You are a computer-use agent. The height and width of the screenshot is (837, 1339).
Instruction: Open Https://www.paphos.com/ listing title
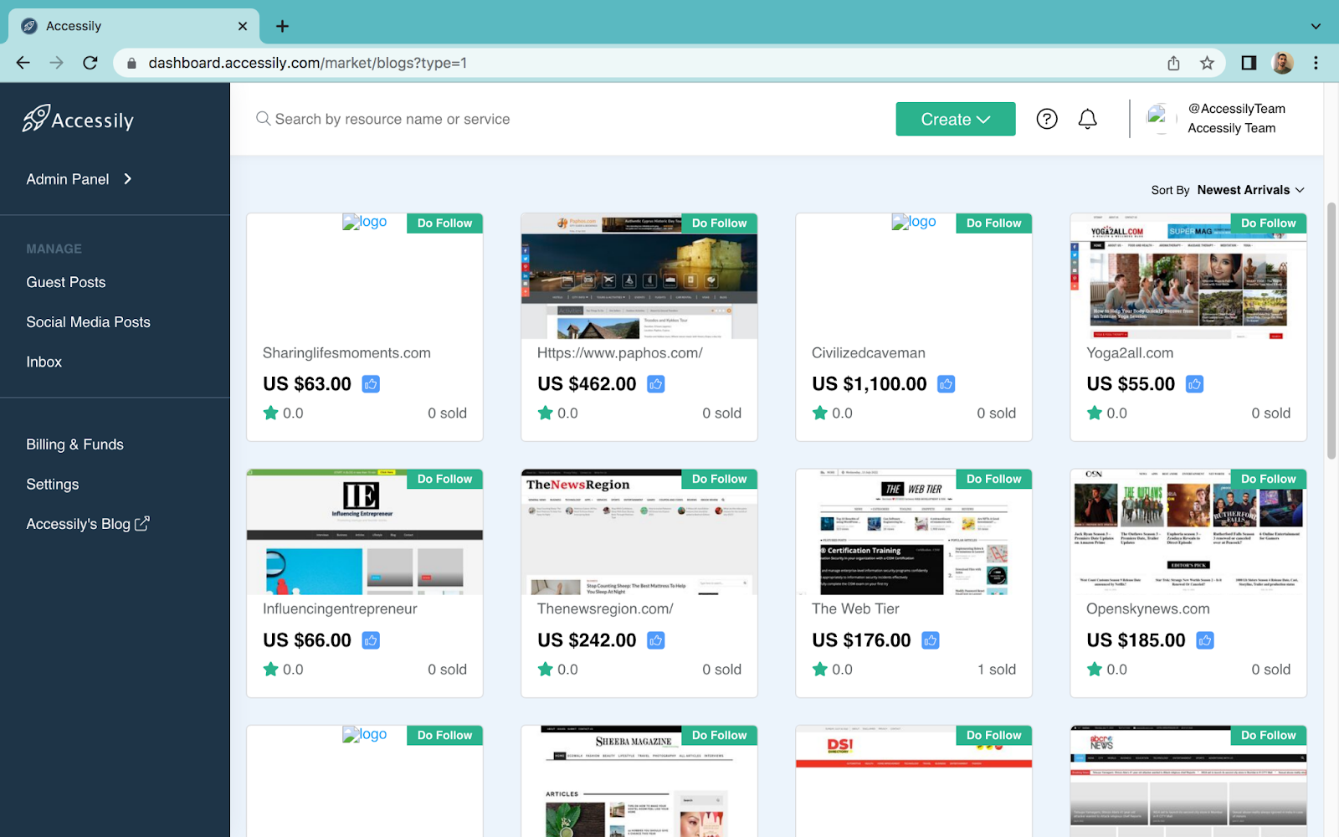[620, 353]
